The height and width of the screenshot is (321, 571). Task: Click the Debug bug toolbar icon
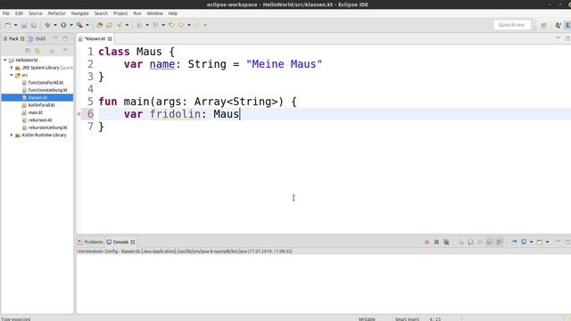pos(47,25)
